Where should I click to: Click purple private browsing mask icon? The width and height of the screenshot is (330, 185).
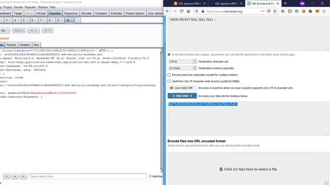pos(302,4)
